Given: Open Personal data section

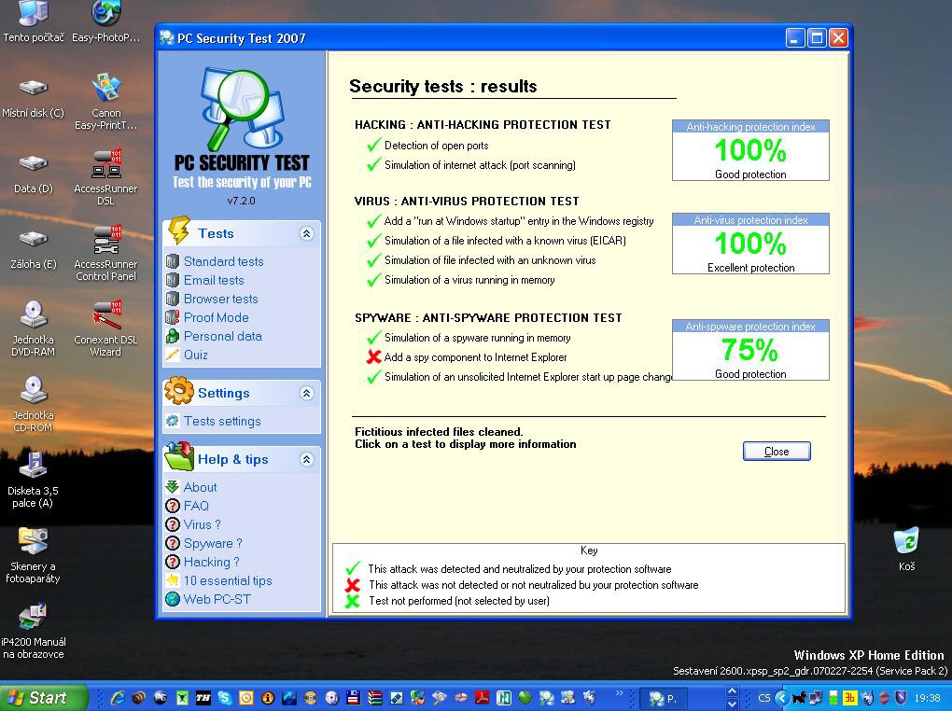Looking at the screenshot, I should pos(223,337).
